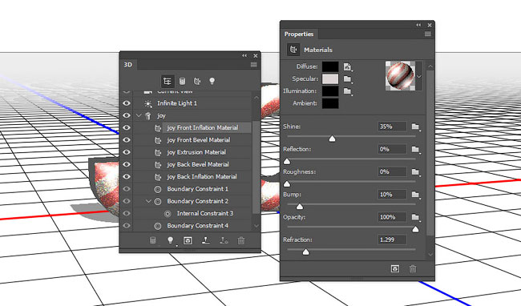Viewport: 521px width, 306px height.
Task: Click the Opacity percentage field
Action: tap(392, 217)
